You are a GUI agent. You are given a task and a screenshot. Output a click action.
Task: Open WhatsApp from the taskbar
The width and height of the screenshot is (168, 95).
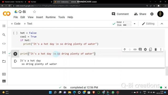(x=113, y=92)
